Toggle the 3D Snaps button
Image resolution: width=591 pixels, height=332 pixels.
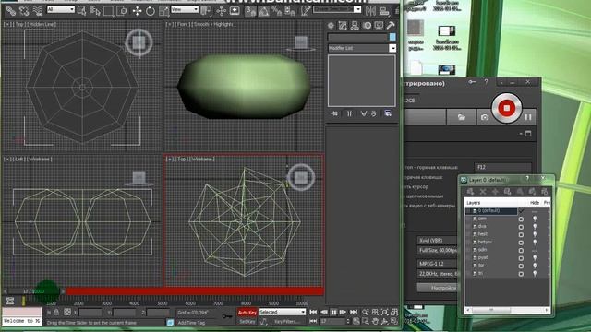tap(250, 11)
